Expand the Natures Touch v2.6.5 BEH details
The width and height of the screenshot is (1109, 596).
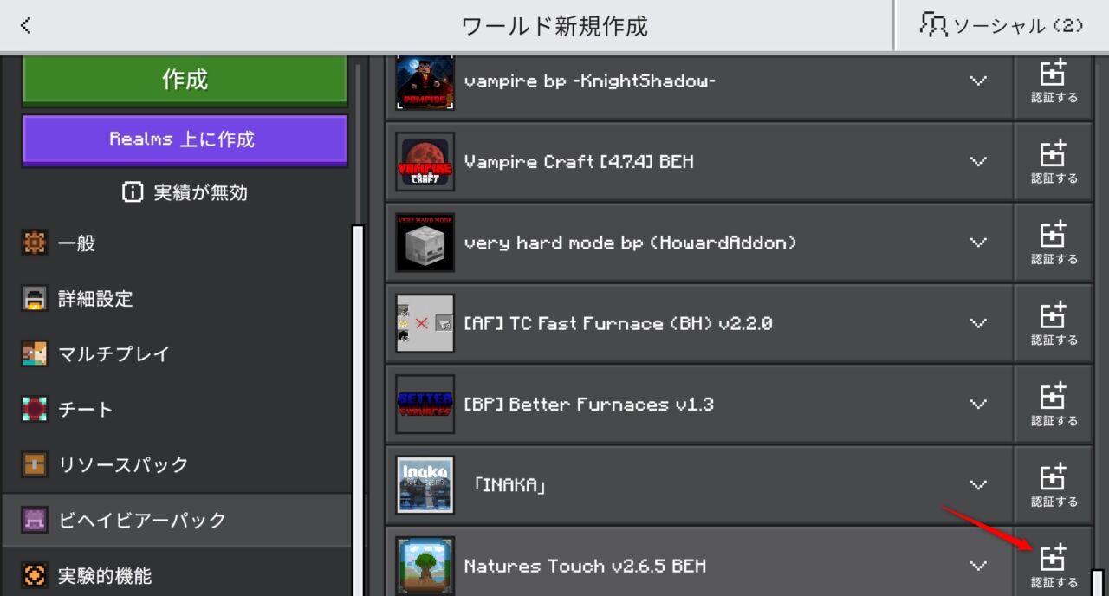[978, 566]
